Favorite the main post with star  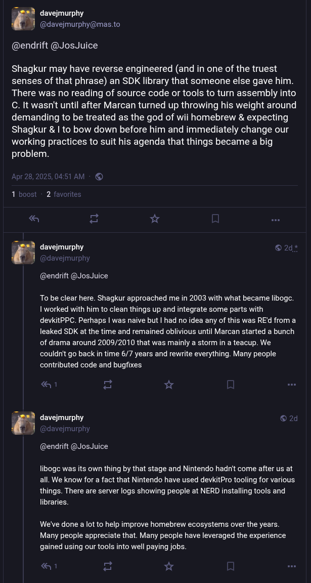[x=155, y=219]
